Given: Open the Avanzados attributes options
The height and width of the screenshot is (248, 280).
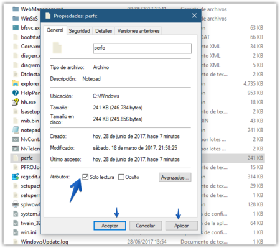Looking at the screenshot, I should 175,178.
